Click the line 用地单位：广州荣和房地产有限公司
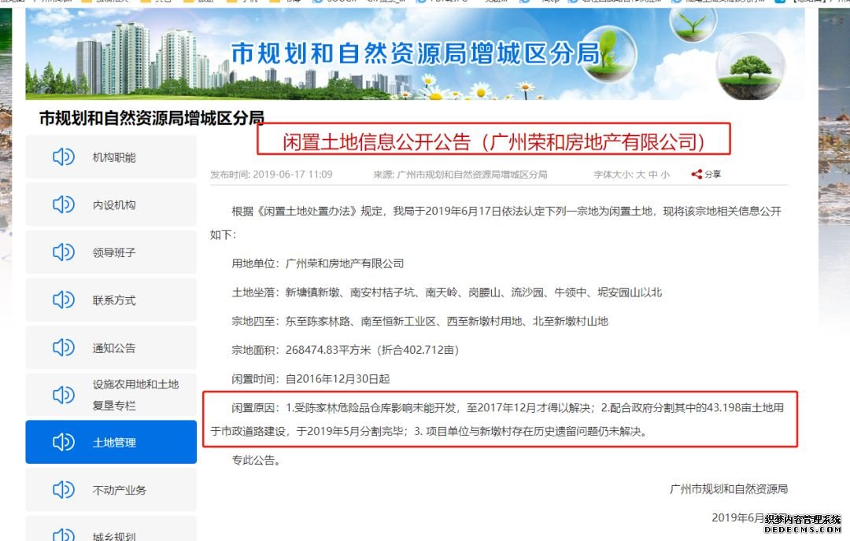Screen dimensions: 850x541 click(318, 263)
